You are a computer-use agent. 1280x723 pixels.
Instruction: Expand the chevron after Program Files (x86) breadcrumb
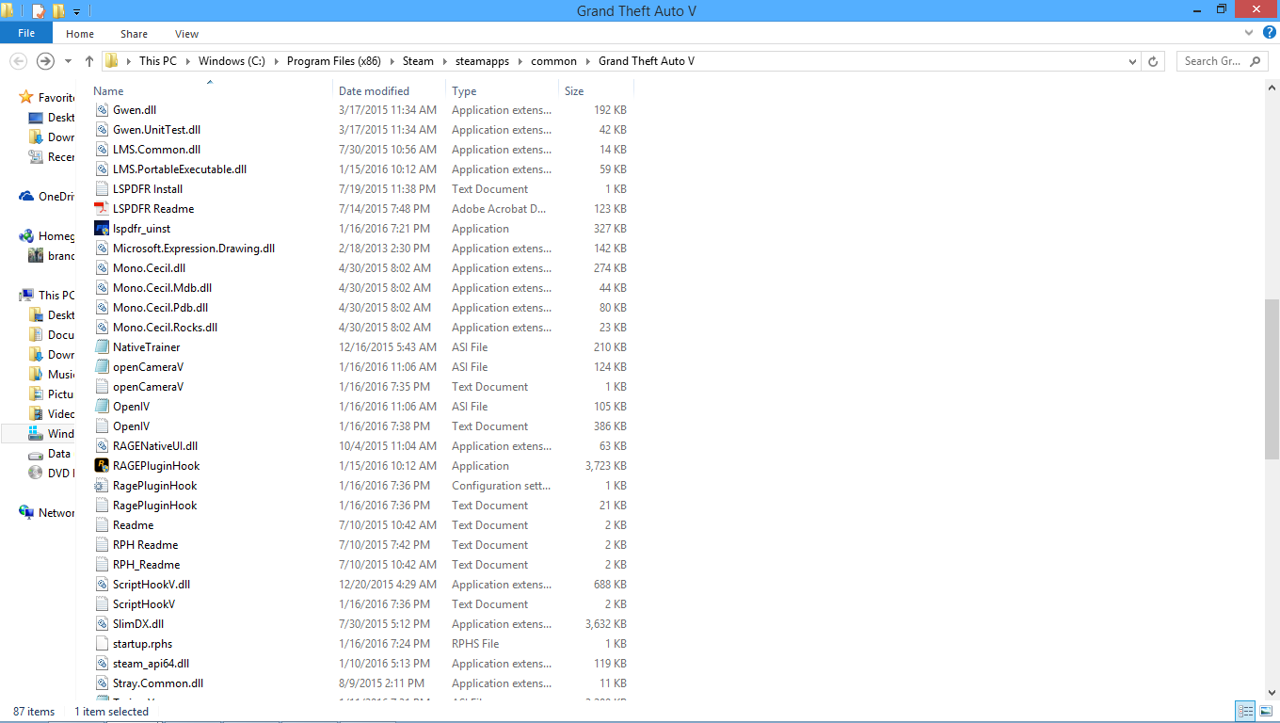pyautogui.click(x=392, y=61)
